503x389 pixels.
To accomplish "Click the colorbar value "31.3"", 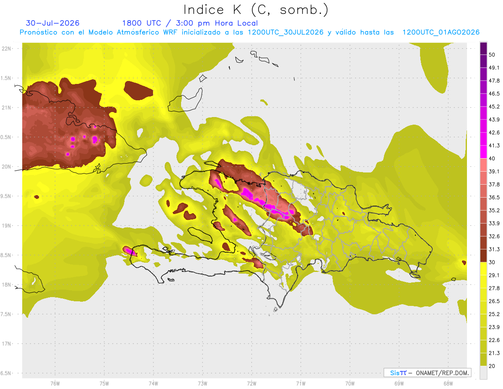I will click(494, 249).
